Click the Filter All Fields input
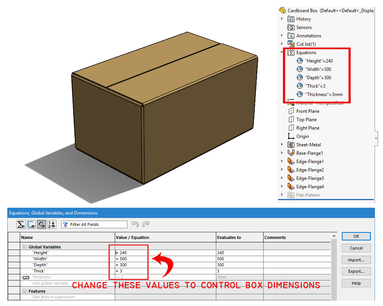This screenshot has width=383, height=306. point(94,224)
